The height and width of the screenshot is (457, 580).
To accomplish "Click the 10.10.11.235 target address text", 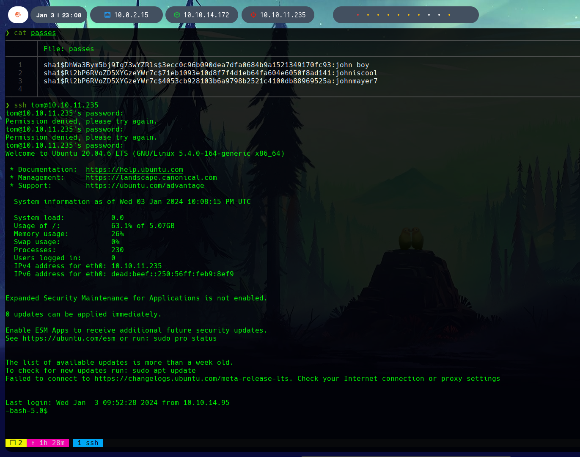I will click(283, 15).
